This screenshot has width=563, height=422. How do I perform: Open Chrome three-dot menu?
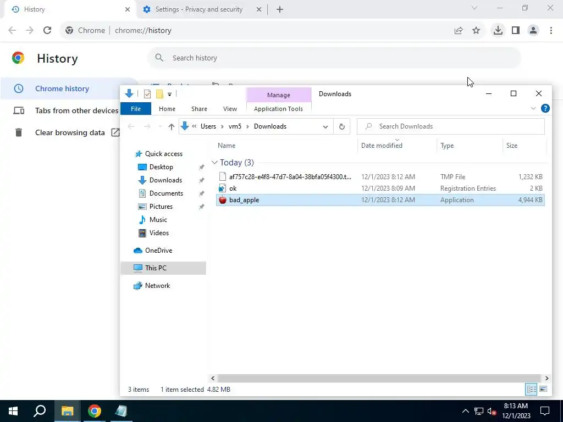point(551,31)
